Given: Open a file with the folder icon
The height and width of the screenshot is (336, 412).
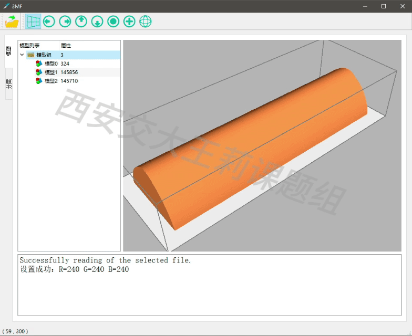Looking at the screenshot, I should 12,22.
